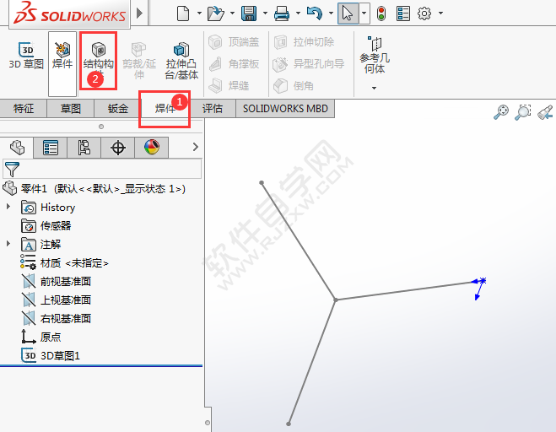The image size is (556, 432).
Task: Switch to the 草图 tab
Action: [x=71, y=108]
